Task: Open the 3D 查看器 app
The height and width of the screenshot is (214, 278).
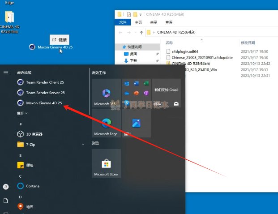Action: coord(34,134)
